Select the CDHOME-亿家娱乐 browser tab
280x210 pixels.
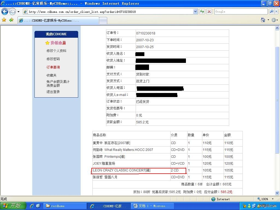pos(57,21)
